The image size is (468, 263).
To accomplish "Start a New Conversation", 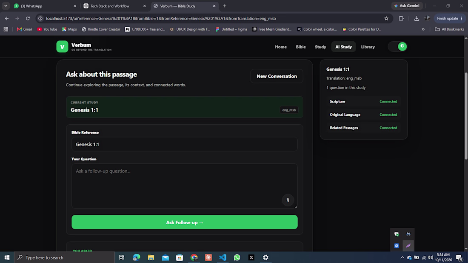I will 277,76.
